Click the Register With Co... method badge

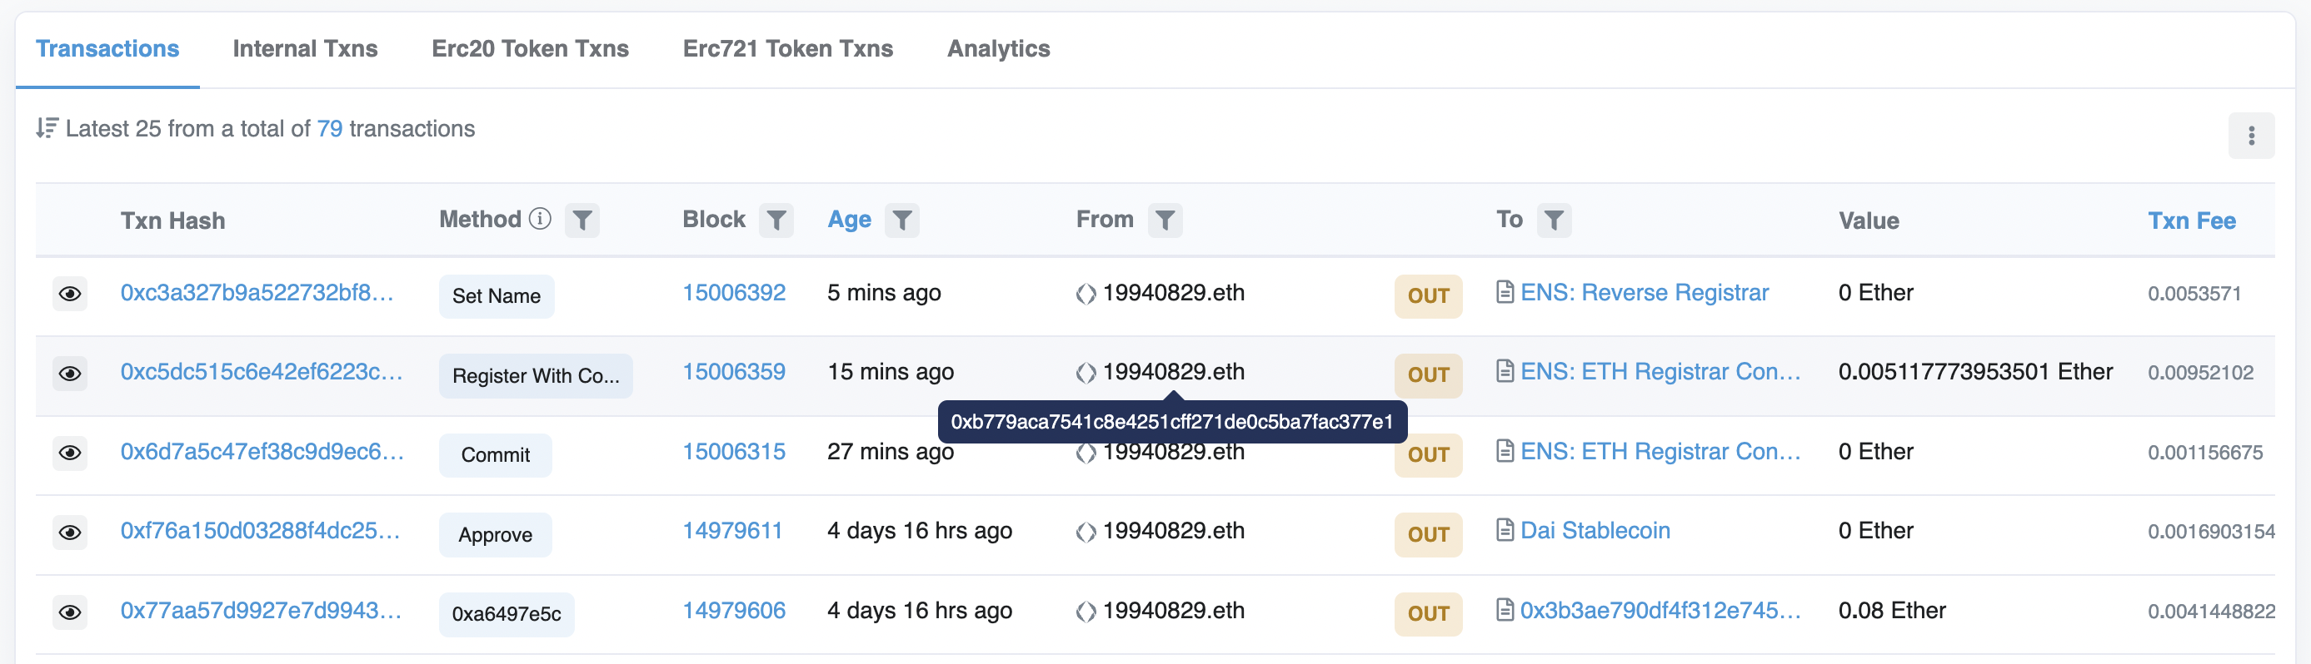pyautogui.click(x=536, y=376)
